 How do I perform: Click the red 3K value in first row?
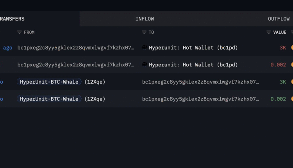[x=283, y=48]
